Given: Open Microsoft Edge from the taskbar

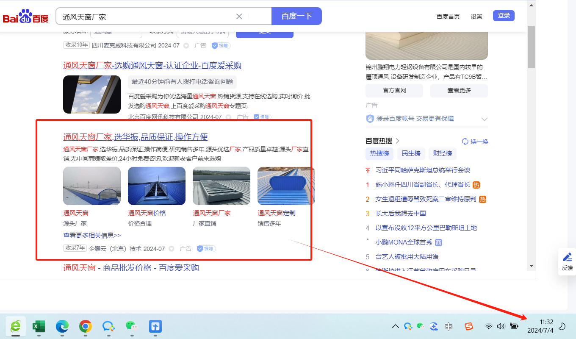Looking at the screenshot, I should 62,326.
